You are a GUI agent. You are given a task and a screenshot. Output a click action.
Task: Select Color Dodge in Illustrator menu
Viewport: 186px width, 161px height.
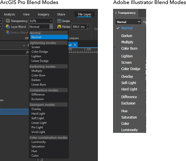click(x=130, y=69)
